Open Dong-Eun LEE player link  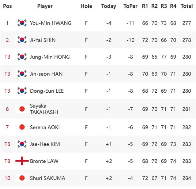click(x=47, y=91)
